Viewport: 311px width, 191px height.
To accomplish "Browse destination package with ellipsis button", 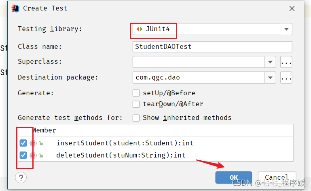I will pyautogui.click(x=286, y=77).
